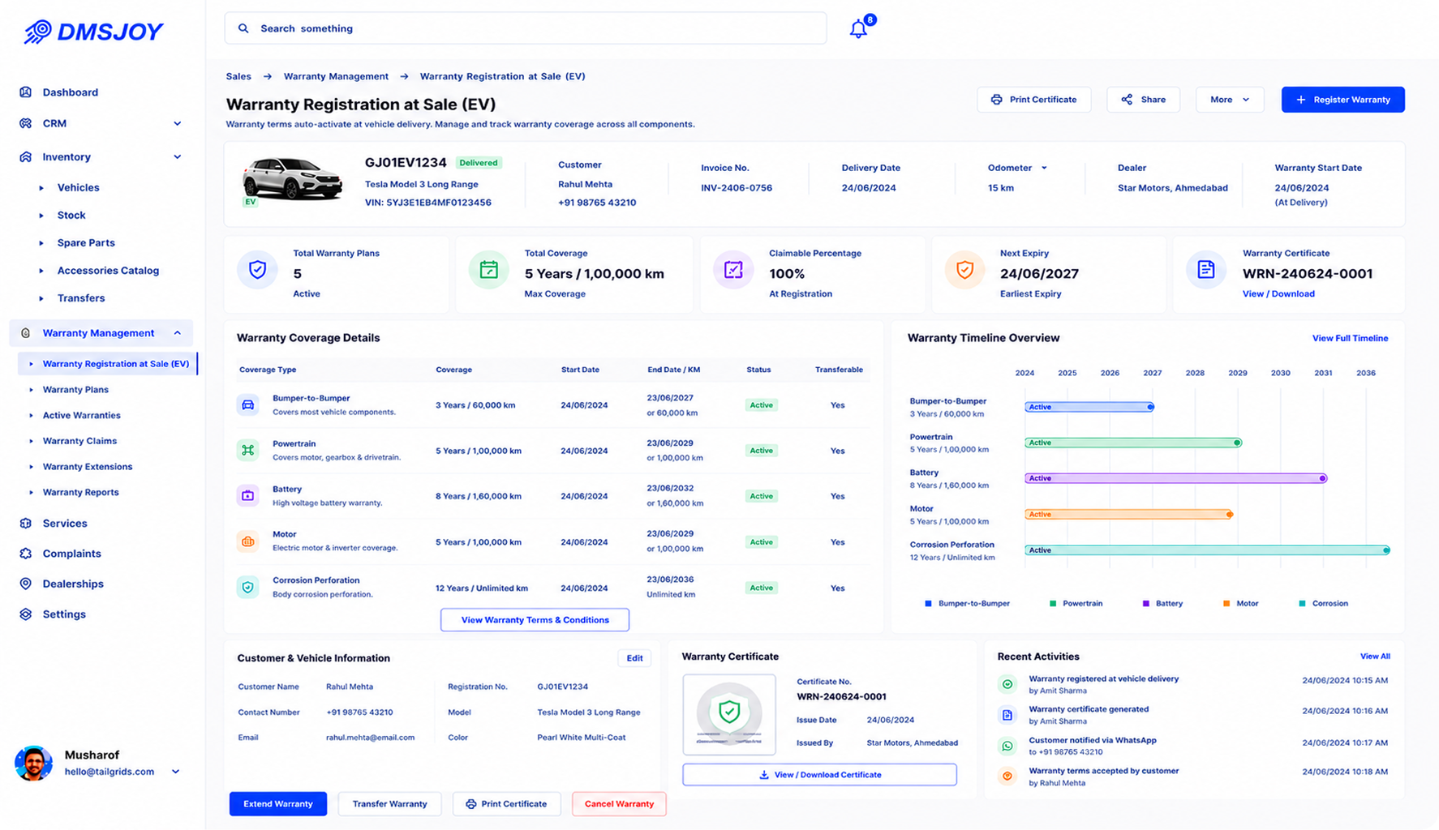Viewport: 1439px width, 830px height.
Task: Click the Cancel Warranty button
Action: coord(619,804)
